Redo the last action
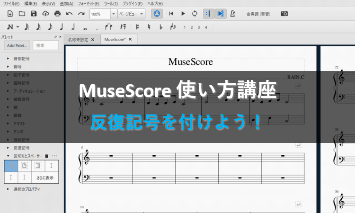The height and width of the screenshot is (213, 355). (x=81, y=14)
